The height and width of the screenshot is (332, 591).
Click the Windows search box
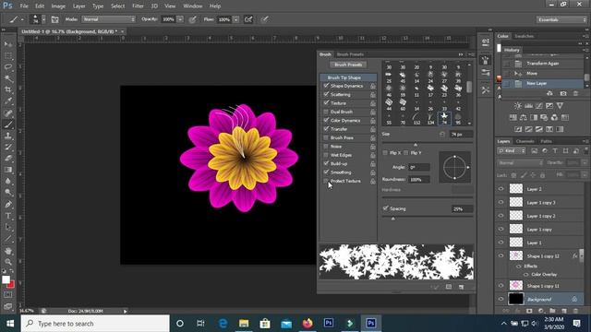click(x=95, y=324)
